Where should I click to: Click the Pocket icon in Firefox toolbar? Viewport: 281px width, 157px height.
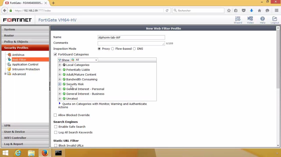243,10
